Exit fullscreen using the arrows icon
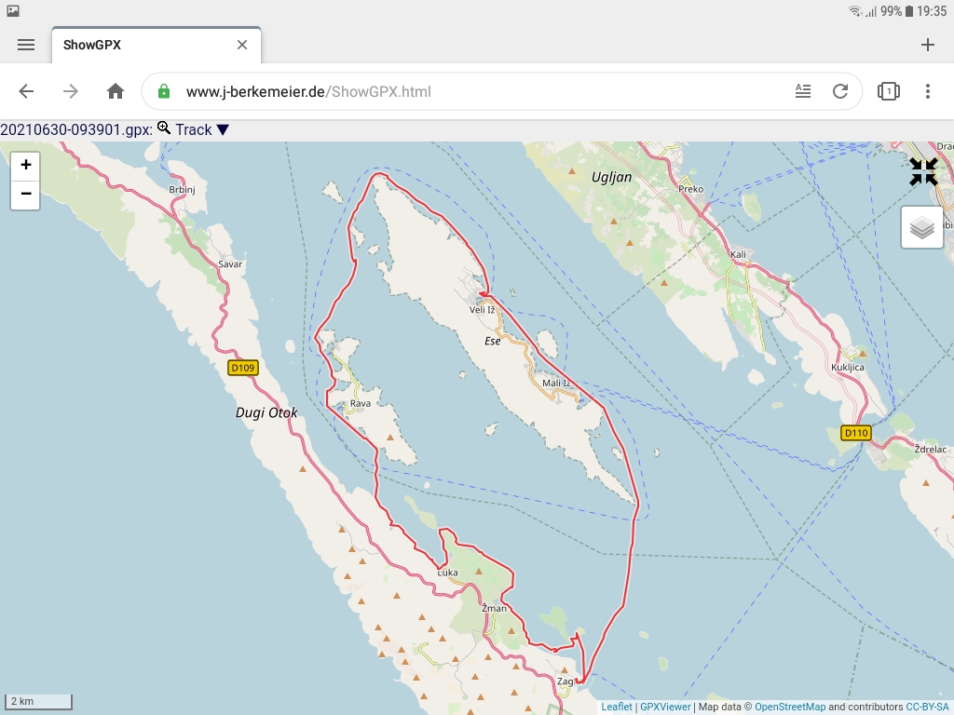 click(x=922, y=172)
